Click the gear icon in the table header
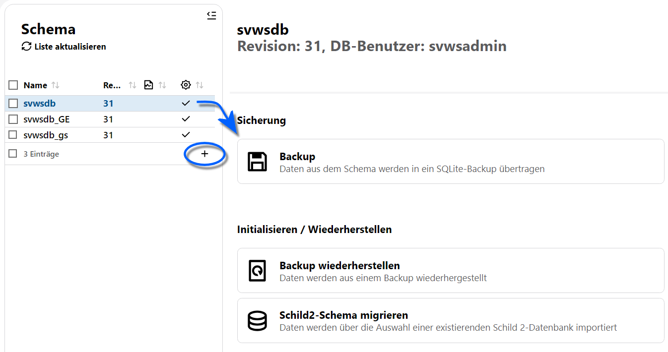668x352 pixels. click(x=186, y=85)
